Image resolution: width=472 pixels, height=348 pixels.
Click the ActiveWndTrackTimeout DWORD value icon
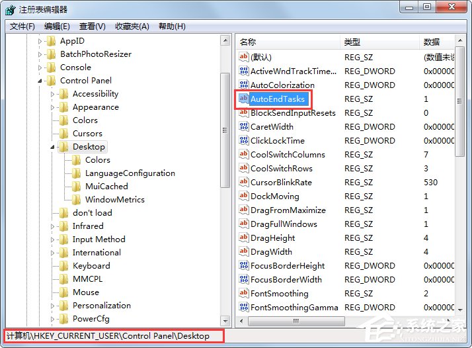[x=243, y=71]
